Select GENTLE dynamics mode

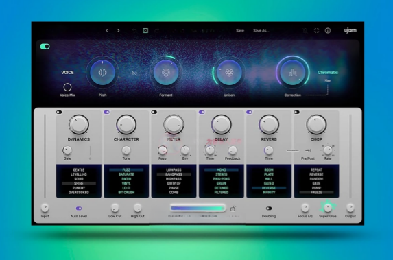[79, 169]
